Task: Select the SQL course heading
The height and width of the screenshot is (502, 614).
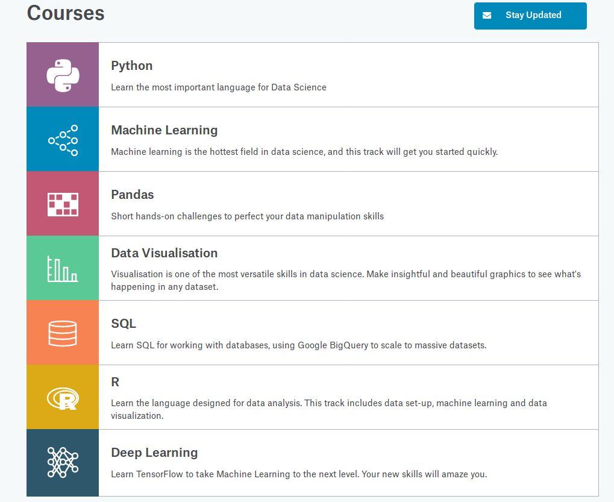Action: 124,324
